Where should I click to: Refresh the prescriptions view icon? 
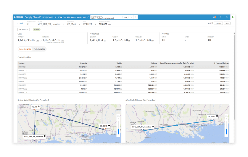click(135, 17)
